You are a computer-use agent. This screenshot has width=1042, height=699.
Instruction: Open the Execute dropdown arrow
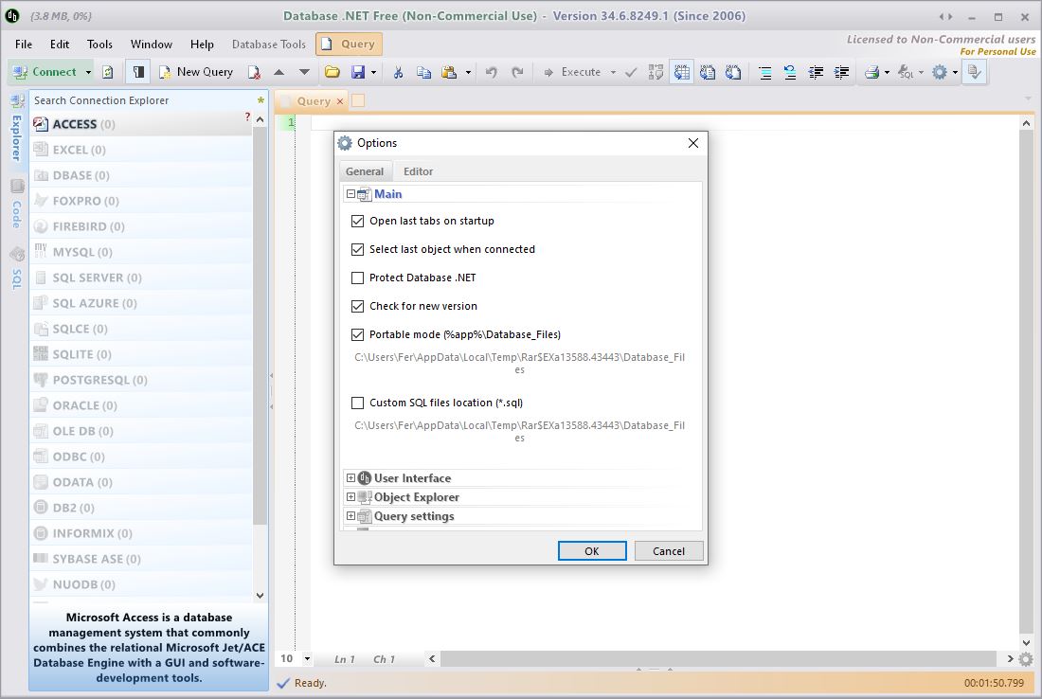[x=613, y=72]
